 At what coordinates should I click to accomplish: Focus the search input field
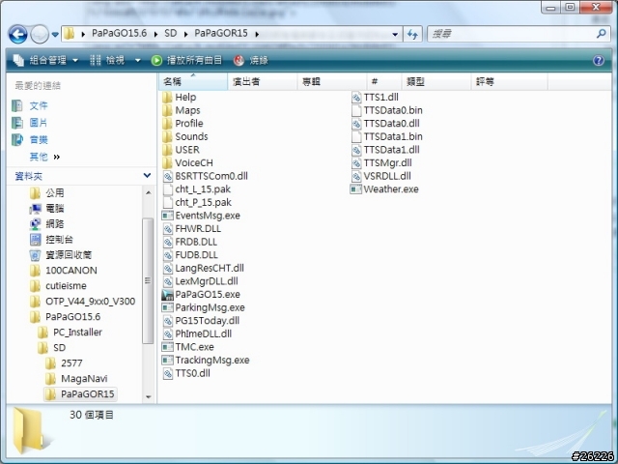click(x=512, y=35)
